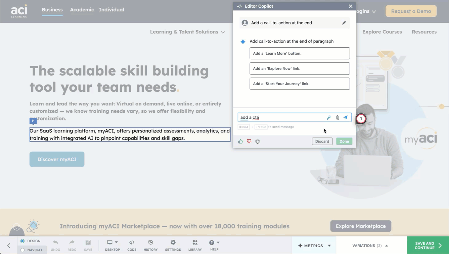
Task: Open the History panel
Action: (150, 245)
